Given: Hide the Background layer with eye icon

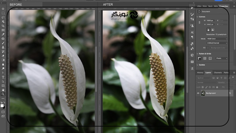Looking at the screenshot, I should click(198, 93).
